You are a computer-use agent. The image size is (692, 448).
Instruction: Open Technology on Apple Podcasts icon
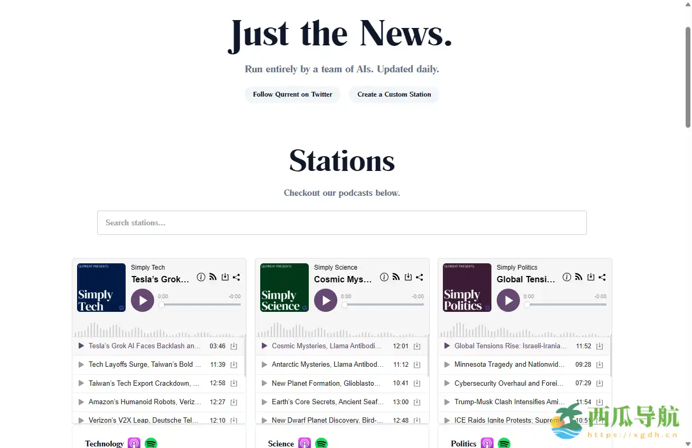pyautogui.click(x=134, y=443)
